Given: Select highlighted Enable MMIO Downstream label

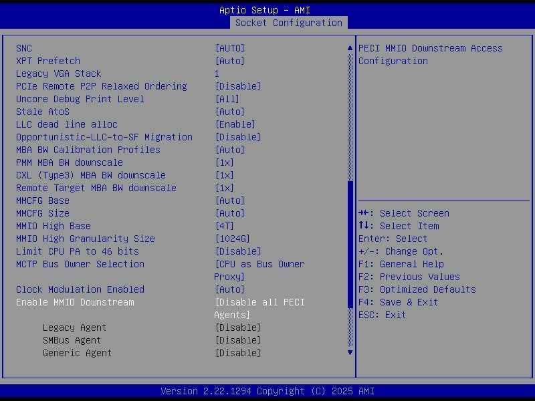Looking at the screenshot, I should 75,302.
